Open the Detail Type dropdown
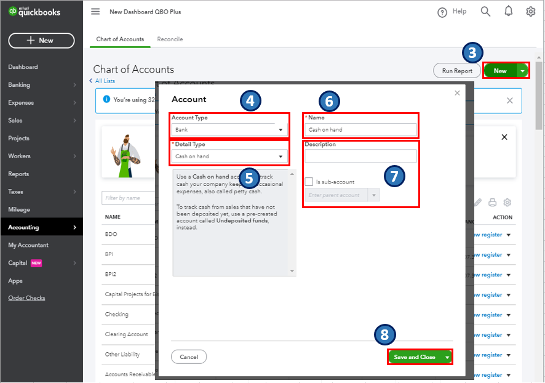The image size is (545, 383). coord(229,156)
